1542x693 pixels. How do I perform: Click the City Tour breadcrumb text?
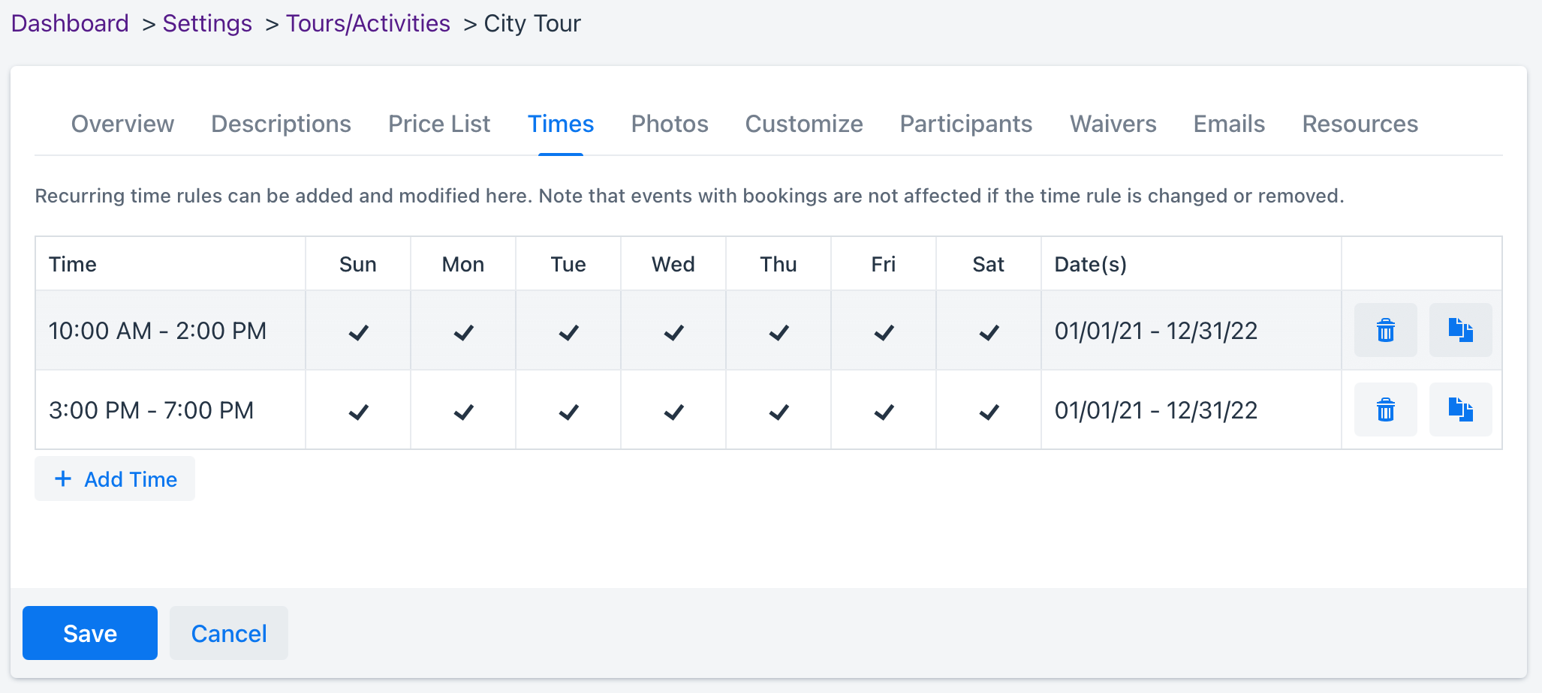532,23
